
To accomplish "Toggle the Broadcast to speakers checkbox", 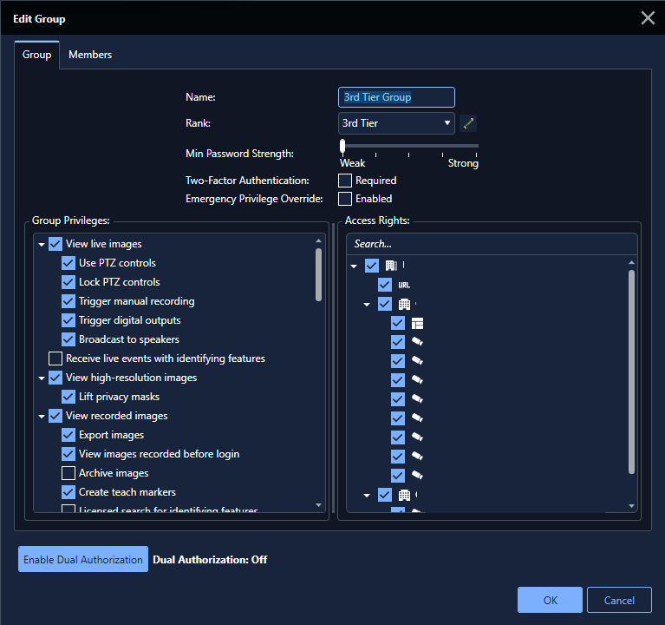I will (68, 339).
